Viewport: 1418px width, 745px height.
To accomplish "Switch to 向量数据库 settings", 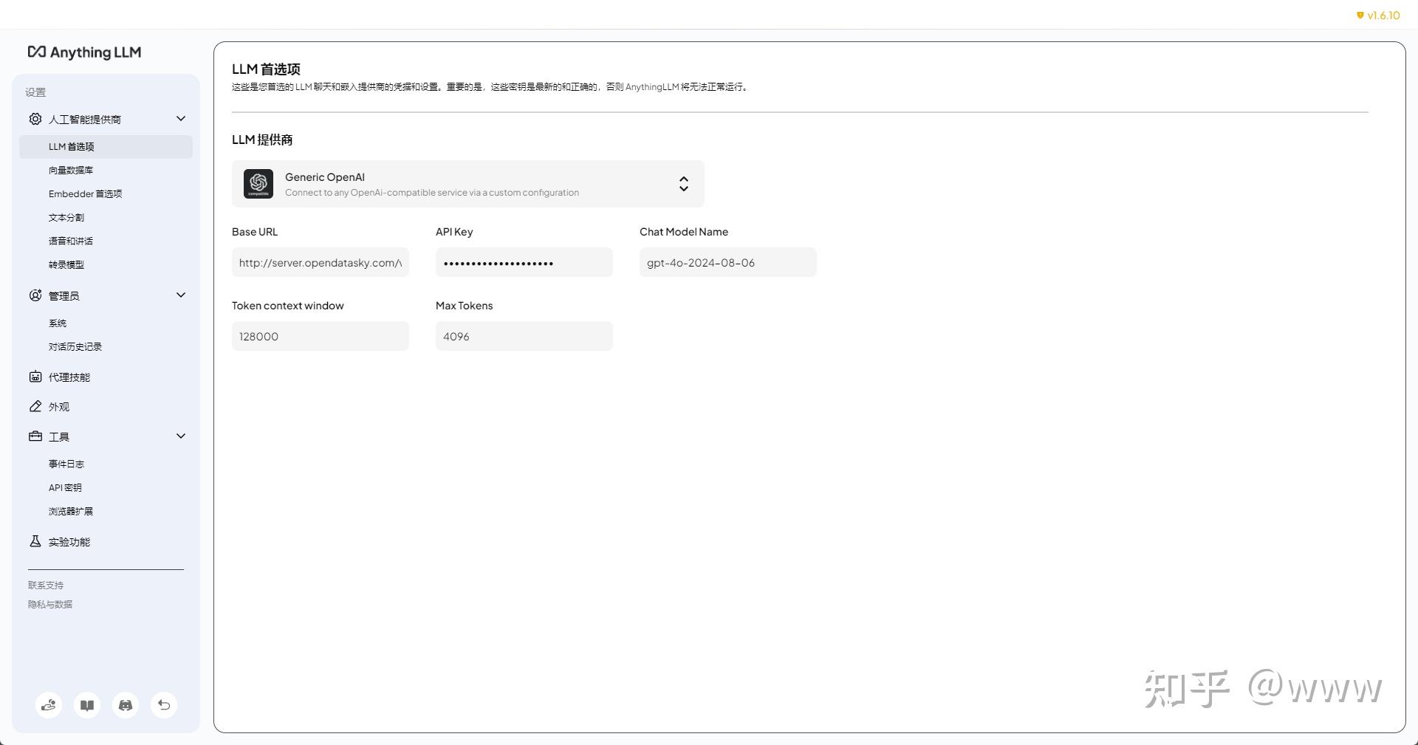I will click(71, 170).
